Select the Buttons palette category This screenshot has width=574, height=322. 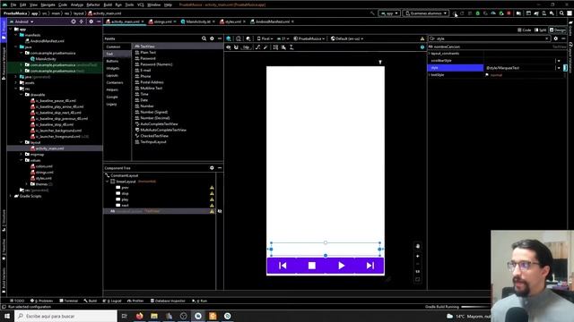[112, 61]
